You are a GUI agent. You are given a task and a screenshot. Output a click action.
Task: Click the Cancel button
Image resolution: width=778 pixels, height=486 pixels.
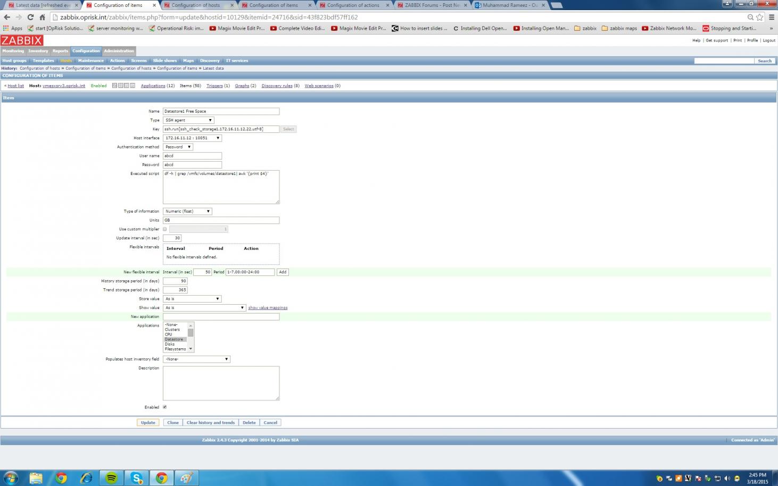click(x=270, y=423)
